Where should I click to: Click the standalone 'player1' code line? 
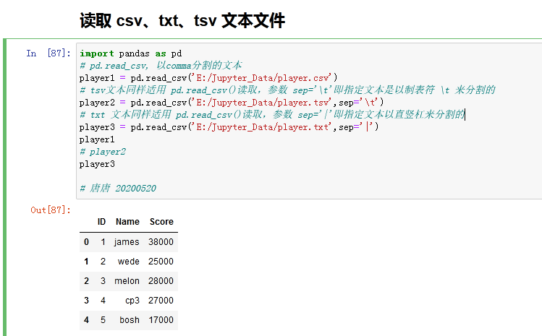97,139
